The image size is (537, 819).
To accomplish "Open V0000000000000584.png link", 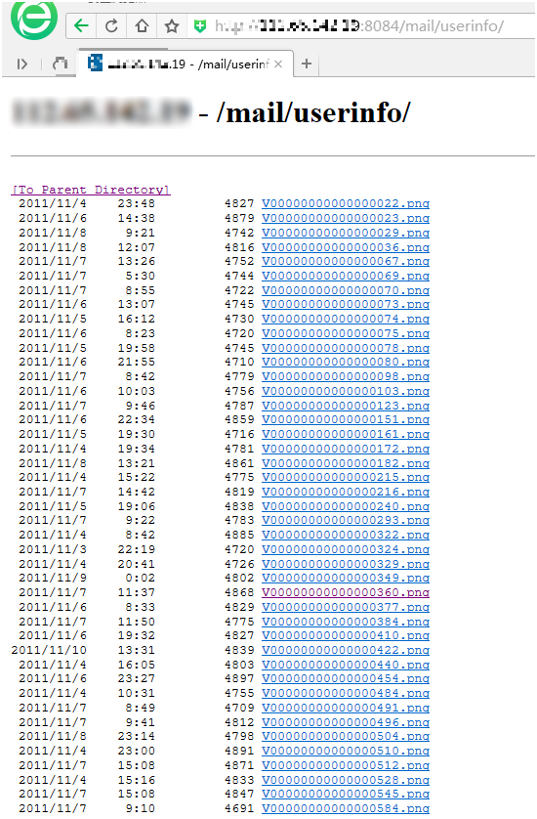I will pyautogui.click(x=346, y=808).
